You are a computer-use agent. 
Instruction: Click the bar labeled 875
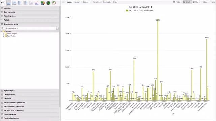pos(93,86)
